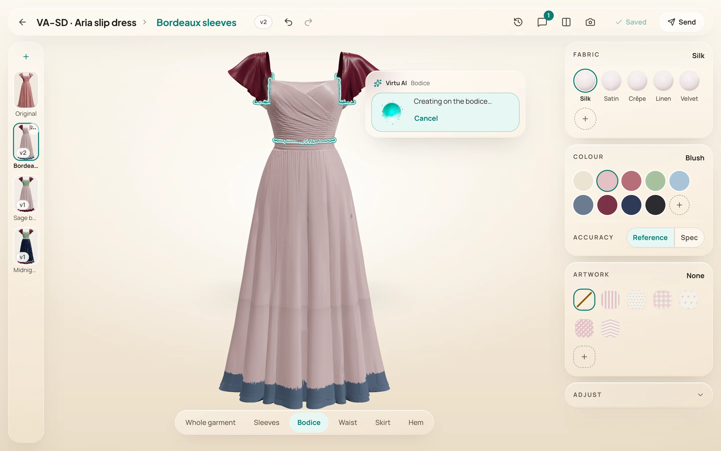Image resolution: width=721 pixels, height=451 pixels.
Task: Expand the Adjust section
Action: [x=638, y=395]
